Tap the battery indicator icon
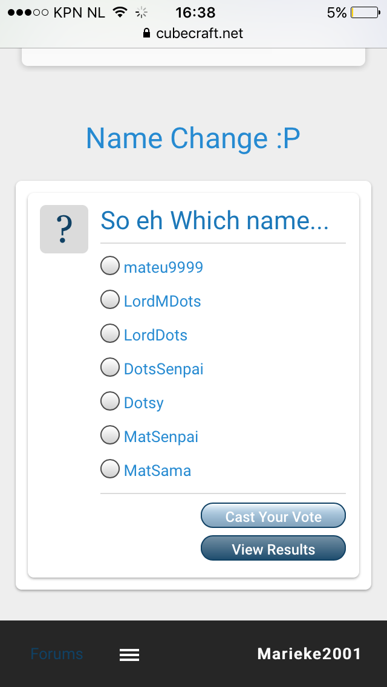 [365, 12]
